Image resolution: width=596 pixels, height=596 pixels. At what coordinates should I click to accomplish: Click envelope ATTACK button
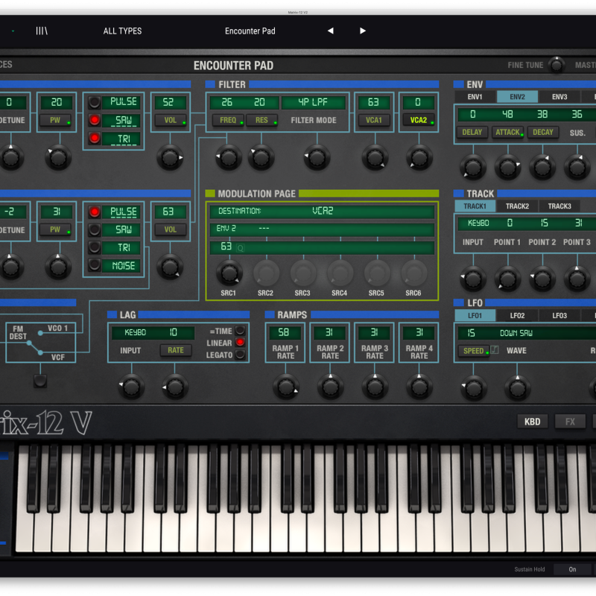507,133
